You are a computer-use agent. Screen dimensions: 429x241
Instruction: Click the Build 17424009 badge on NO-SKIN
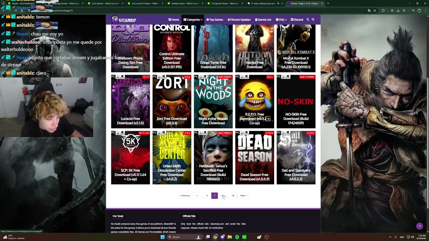tap(307, 77)
